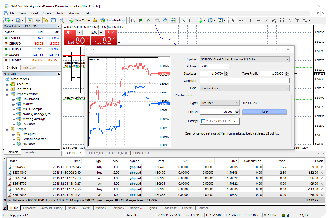Toggle the Auto Scroll chart icon
The image size is (328, 218).
coord(183,20)
